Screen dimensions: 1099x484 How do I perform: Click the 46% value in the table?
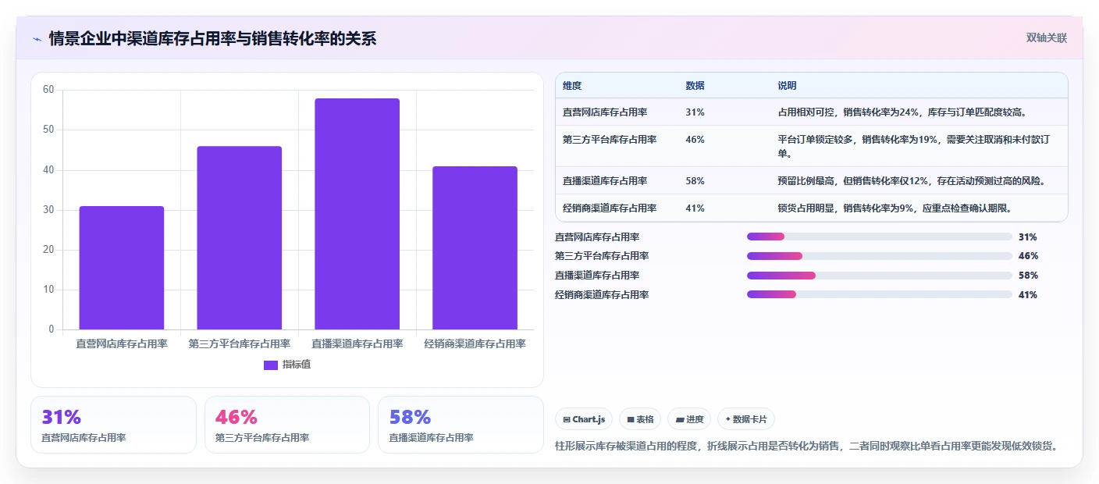tap(695, 140)
